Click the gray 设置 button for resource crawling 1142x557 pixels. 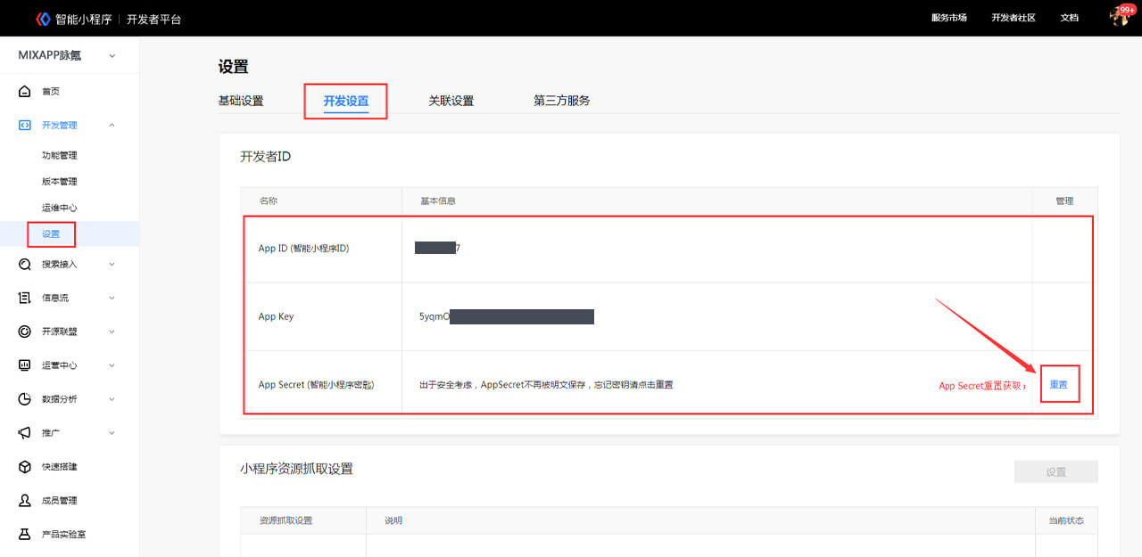point(1056,471)
